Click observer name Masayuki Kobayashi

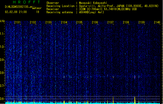93,3
